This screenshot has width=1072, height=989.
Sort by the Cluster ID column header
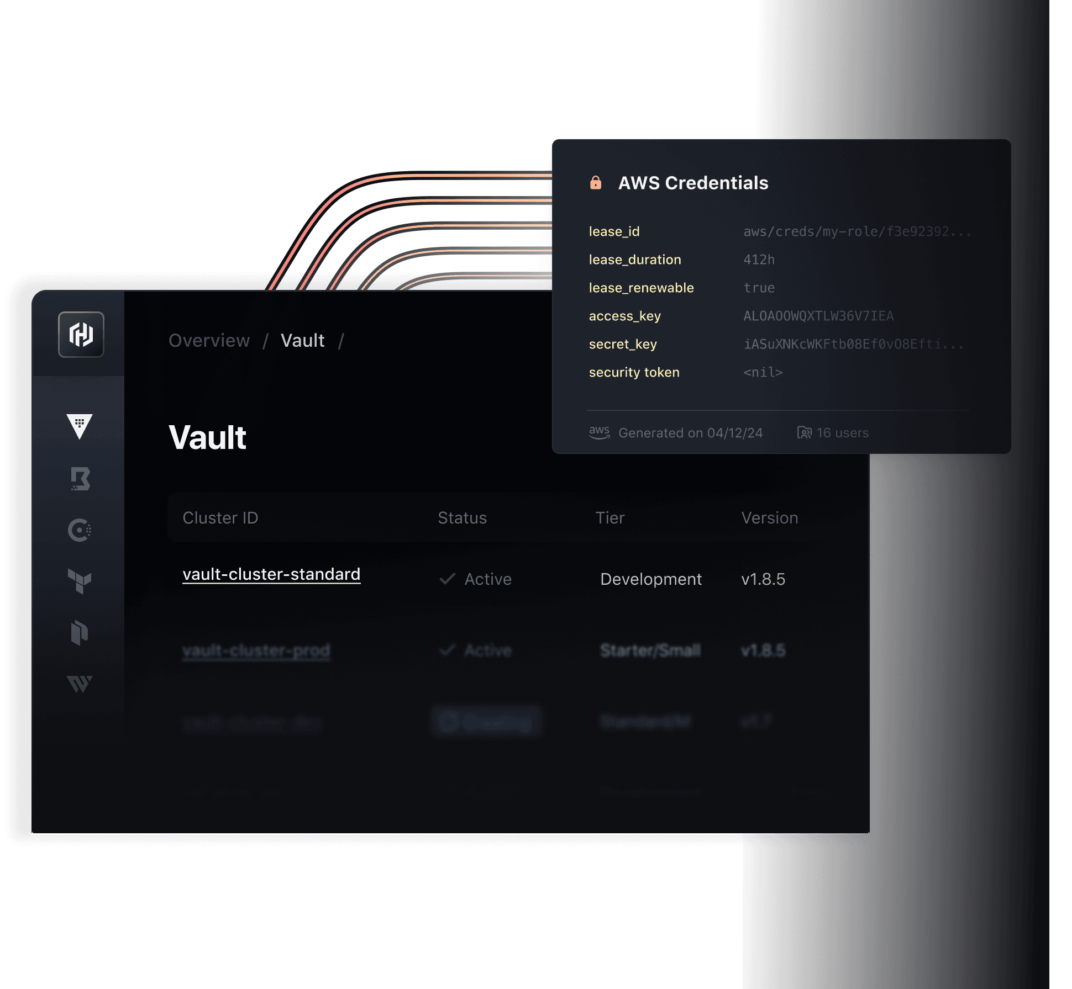[220, 517]
